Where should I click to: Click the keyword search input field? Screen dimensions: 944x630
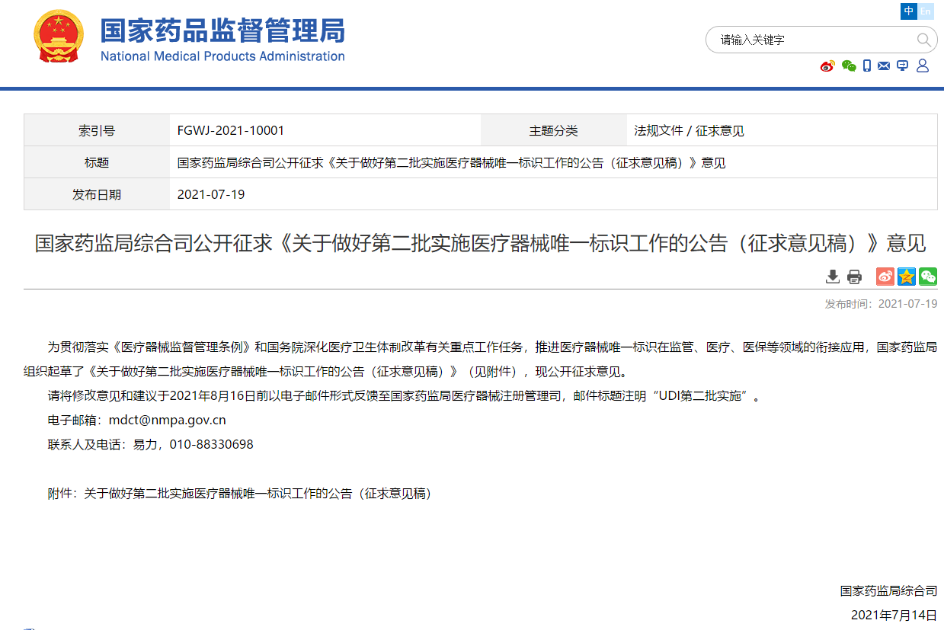[x=811, y=40]
